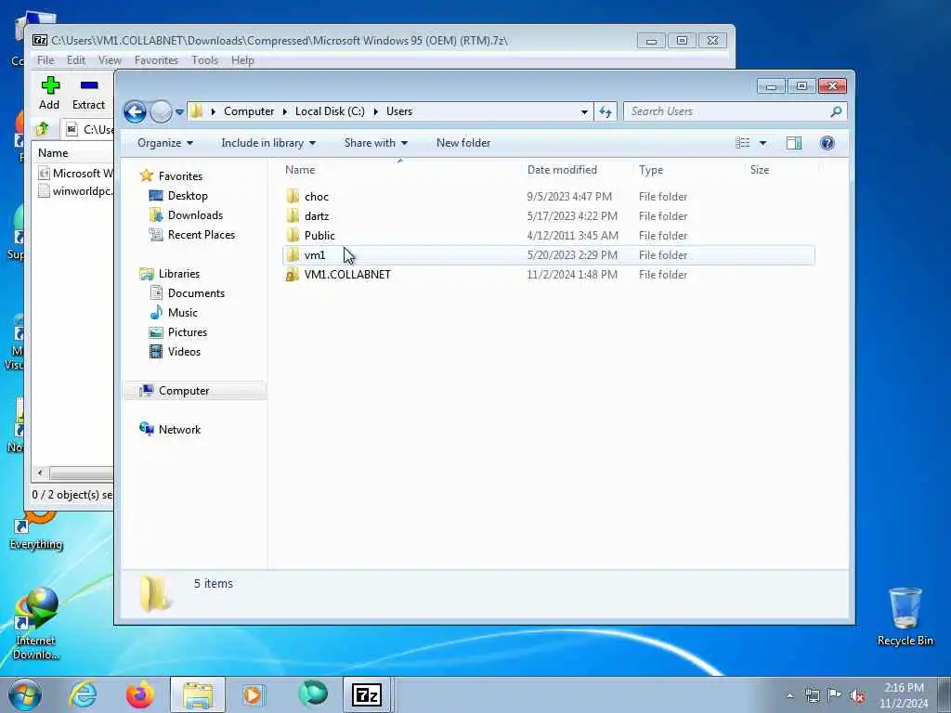This screenshot has height=713, width=951.
Task: Select Libraries in the navigation pane
Action: click(x=179, y=274)
